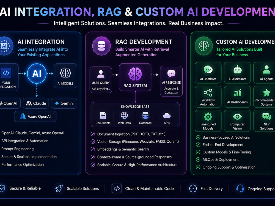Click the 'AI INTEGRATION' heading

pyautogui.click(x=41, y=42)
